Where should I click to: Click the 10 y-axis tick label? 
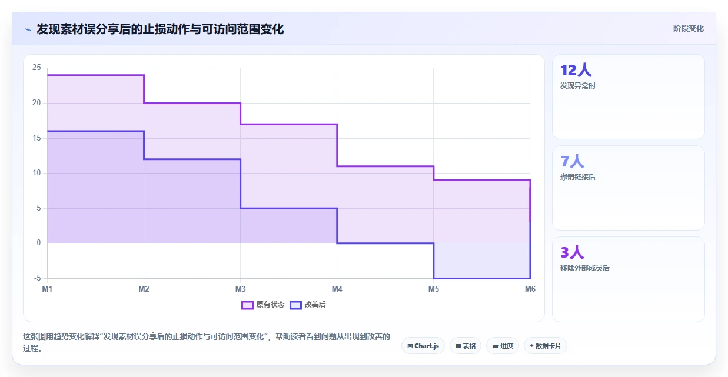tap(36, 173)
